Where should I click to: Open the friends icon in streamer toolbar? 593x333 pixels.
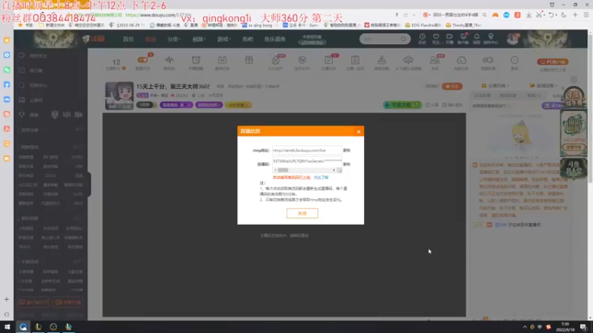434,60
